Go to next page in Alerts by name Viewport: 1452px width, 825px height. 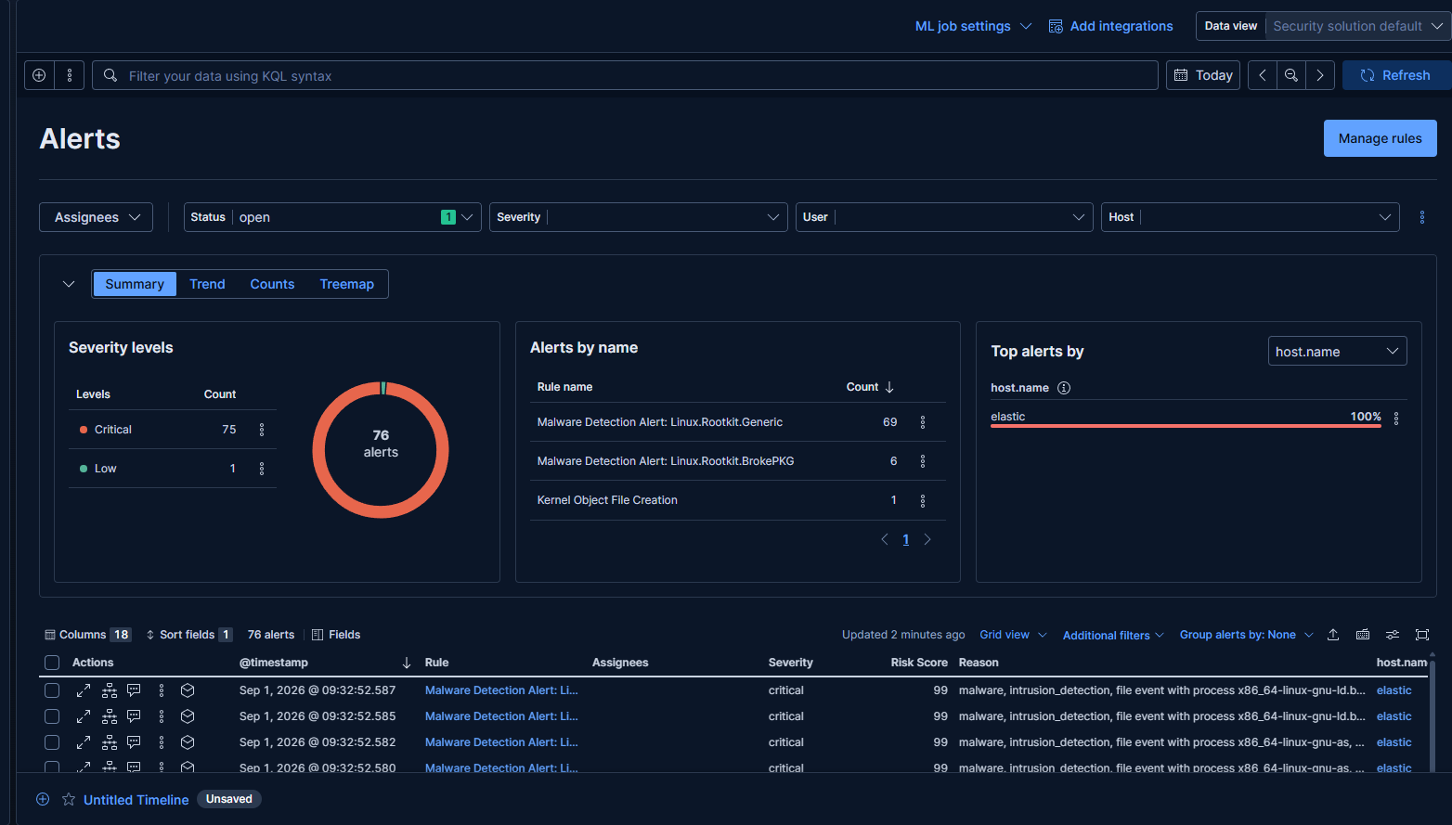[x=927, y=539]
